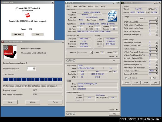The width and height of the screenshot is (162, 122).
Task: Open the Refresh Period (tREF) dropdown
Action: [x=157, y=71]
